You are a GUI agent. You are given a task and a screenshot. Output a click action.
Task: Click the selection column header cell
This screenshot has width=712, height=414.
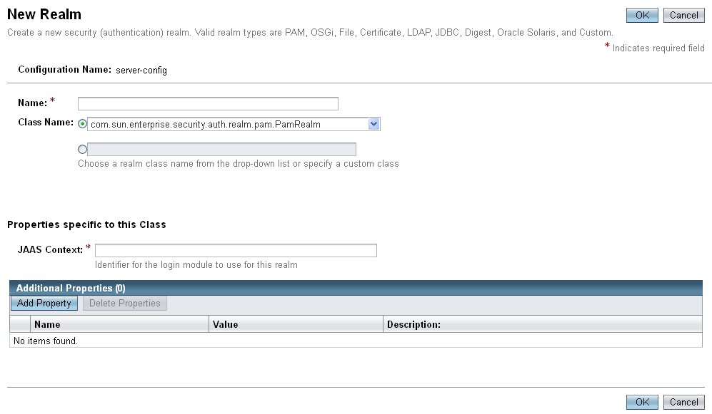20,324
